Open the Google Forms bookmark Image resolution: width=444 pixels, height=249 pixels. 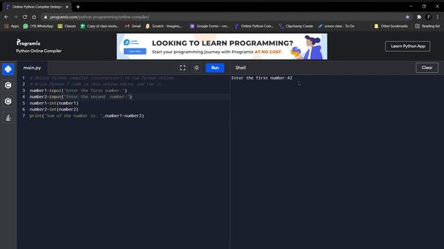click(x=210, y=26)
